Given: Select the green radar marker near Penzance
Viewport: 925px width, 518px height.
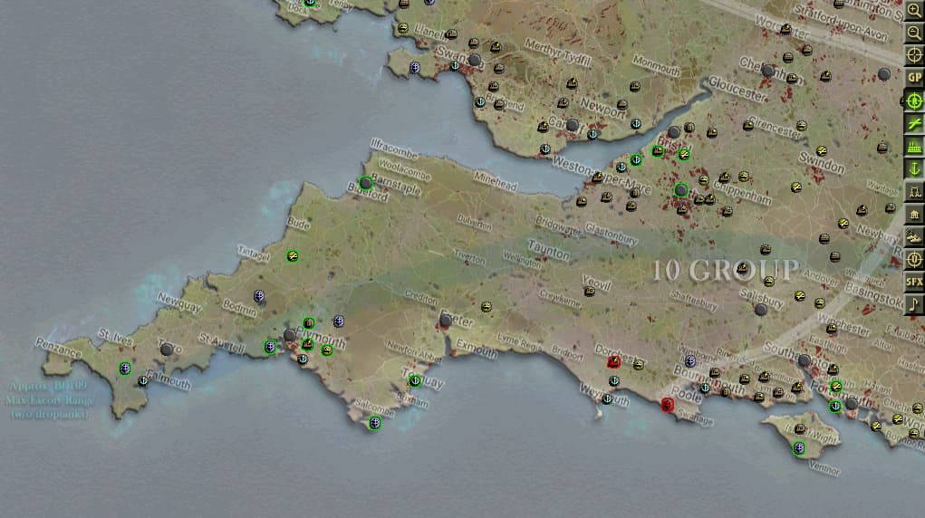Looking at the screenshot, I should pyautogui.click(x=124, y=369).
